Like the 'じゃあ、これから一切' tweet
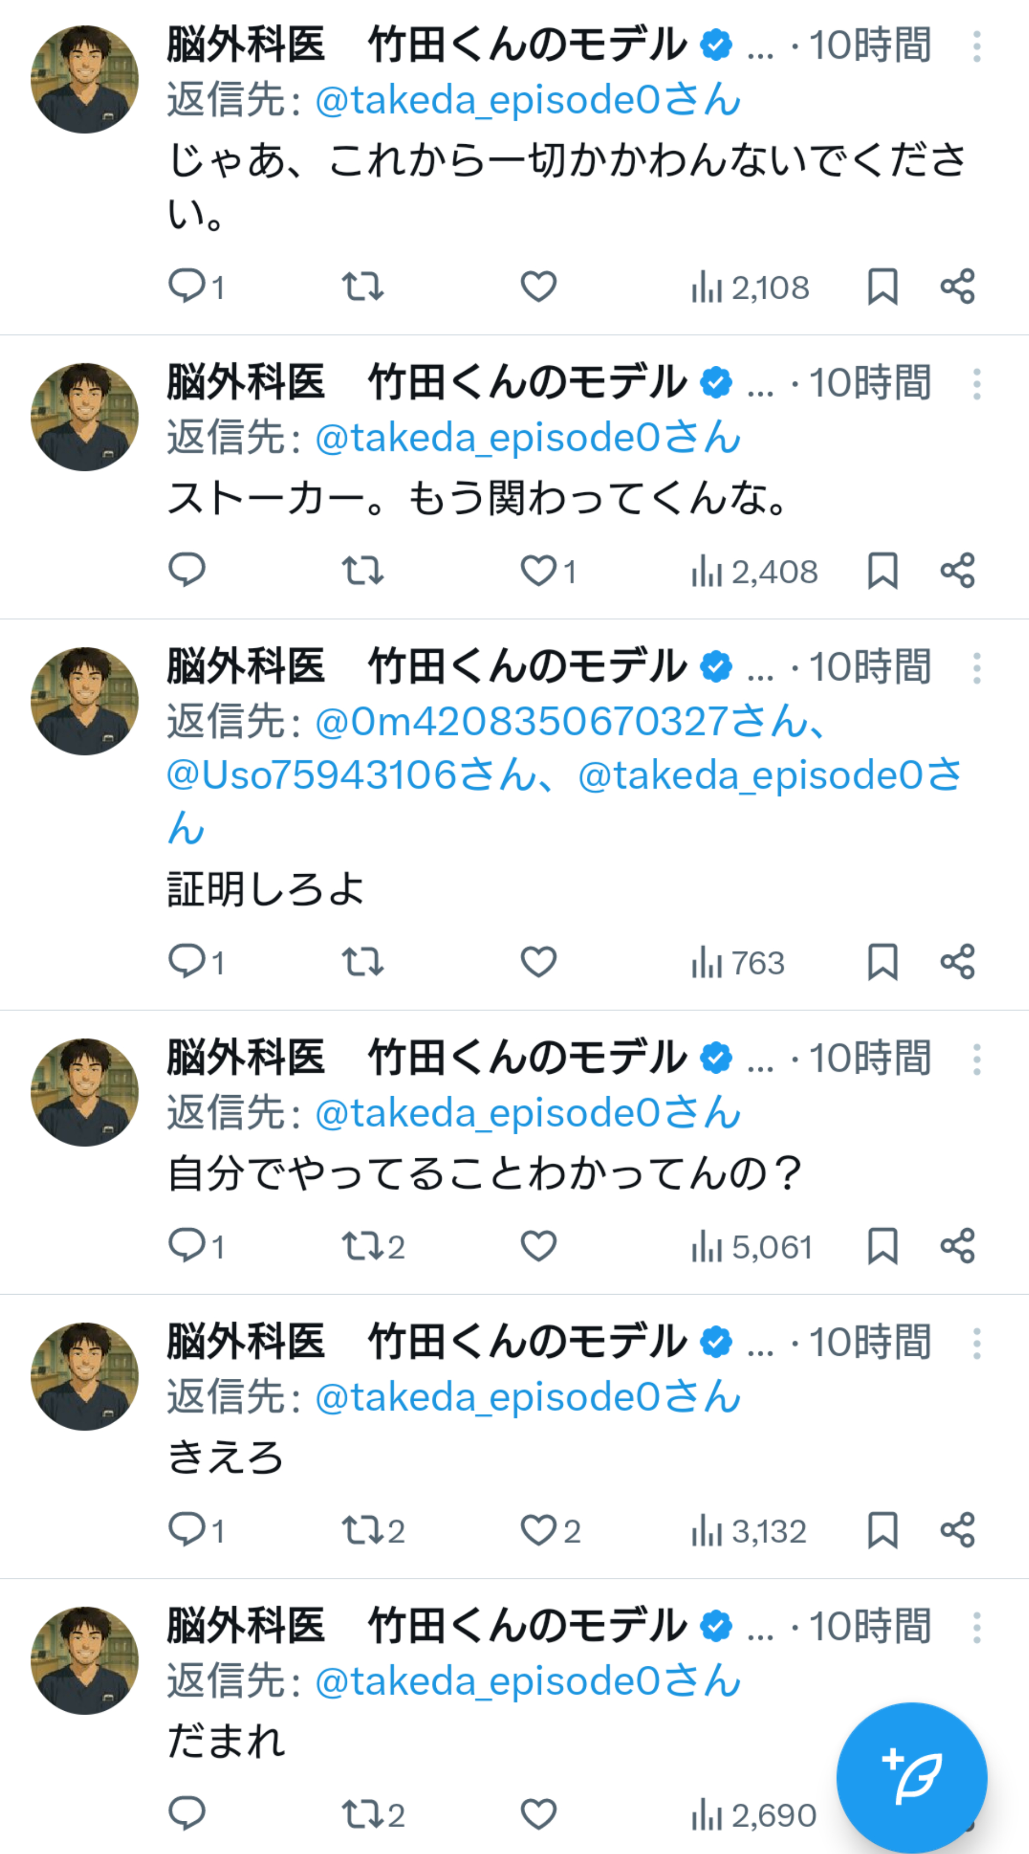The width and height of the screenshot is (1029, 1854). pos(539,286)
